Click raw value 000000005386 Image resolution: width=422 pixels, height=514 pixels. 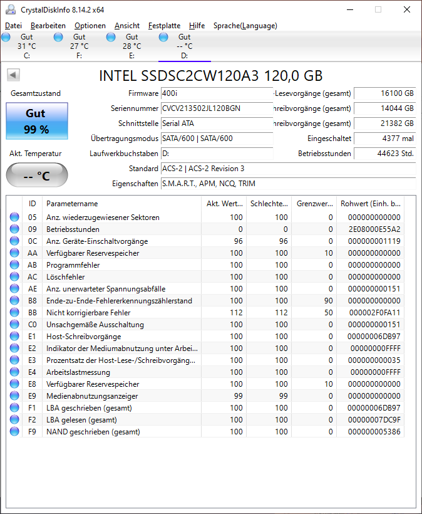click(374, 432)
